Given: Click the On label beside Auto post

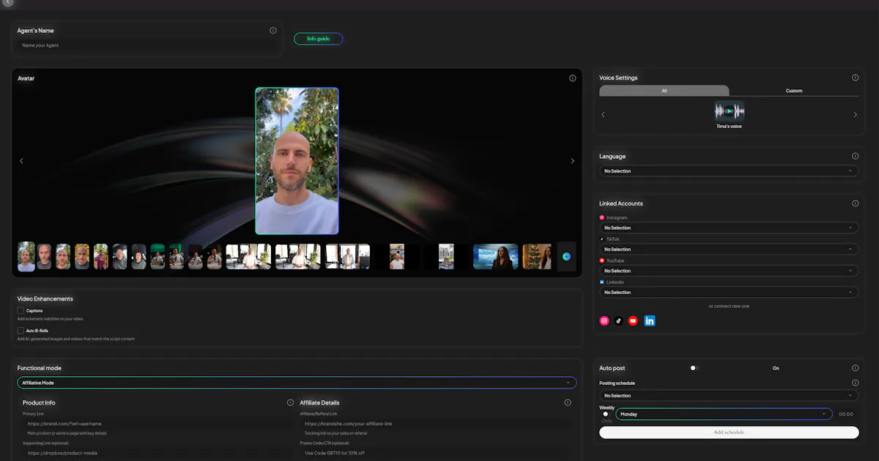Looking at the screenshot, I should (x=776, y=368).
